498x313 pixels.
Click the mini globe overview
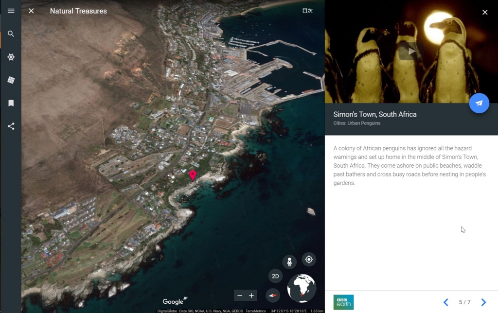pyautogui.click(x=302, y=288)
